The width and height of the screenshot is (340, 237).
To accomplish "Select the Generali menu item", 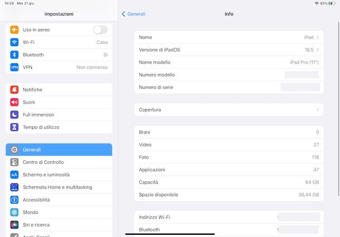I will click(59, 150).
